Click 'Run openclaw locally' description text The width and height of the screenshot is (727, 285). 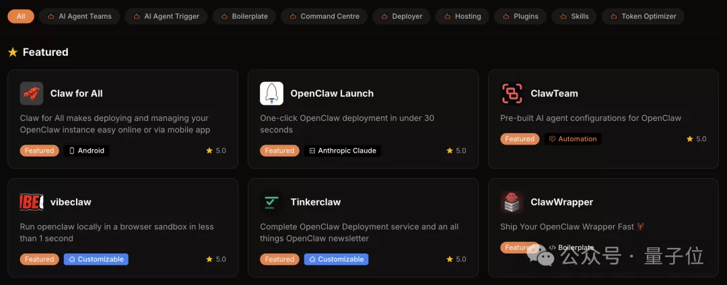click(117, 233)
